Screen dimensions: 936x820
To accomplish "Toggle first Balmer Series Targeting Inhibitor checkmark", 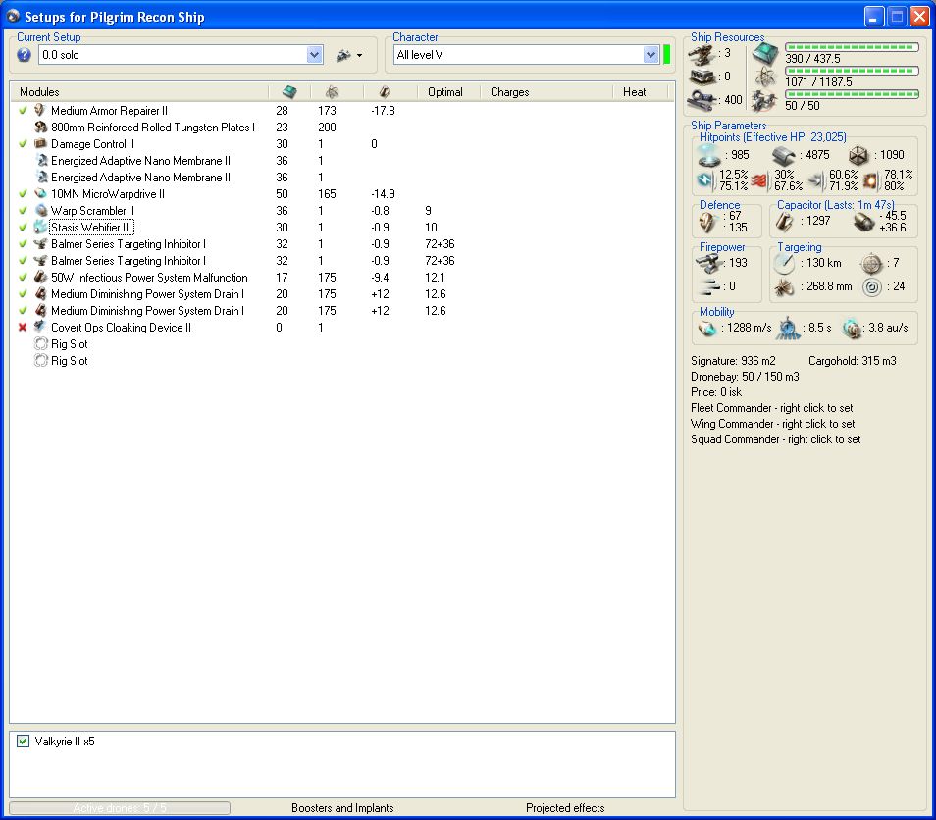I will 23,244.
